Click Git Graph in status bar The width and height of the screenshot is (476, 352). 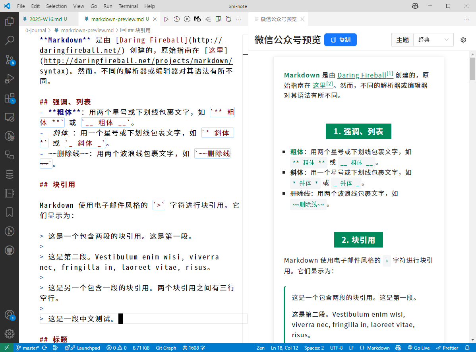(x=166, y=348)
